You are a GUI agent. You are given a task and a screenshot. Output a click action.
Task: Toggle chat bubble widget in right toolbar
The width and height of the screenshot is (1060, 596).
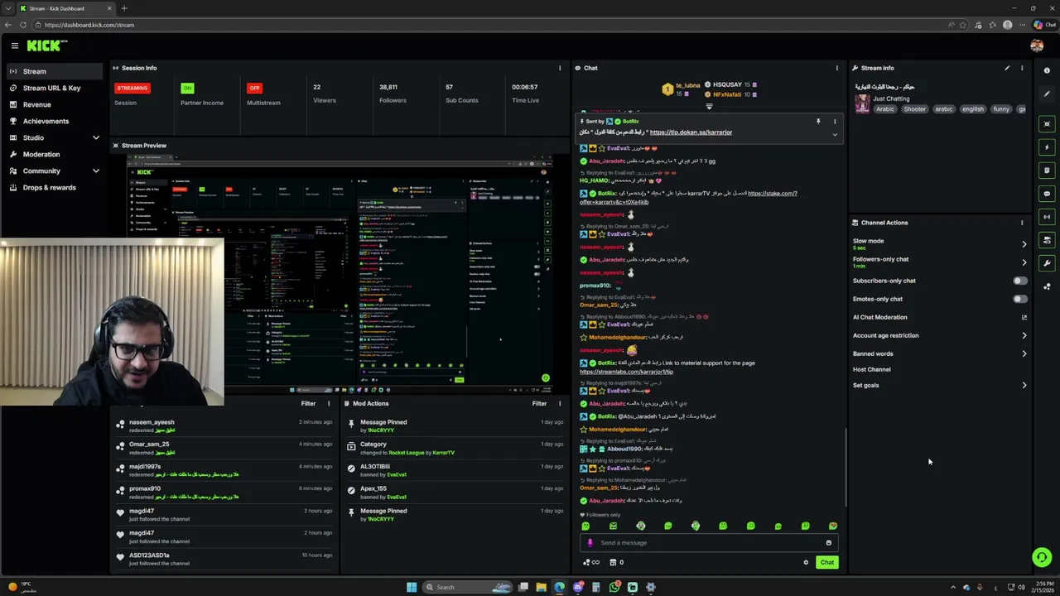[1047, 194]
